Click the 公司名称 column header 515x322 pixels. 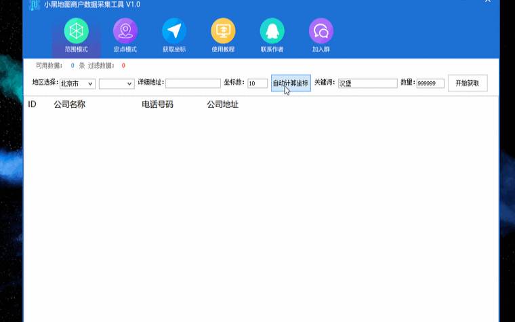click(70, 104)
